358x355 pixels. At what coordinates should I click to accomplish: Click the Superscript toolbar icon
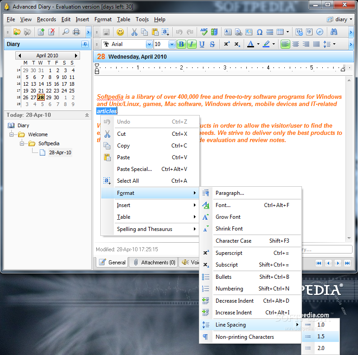pos(227,44)
